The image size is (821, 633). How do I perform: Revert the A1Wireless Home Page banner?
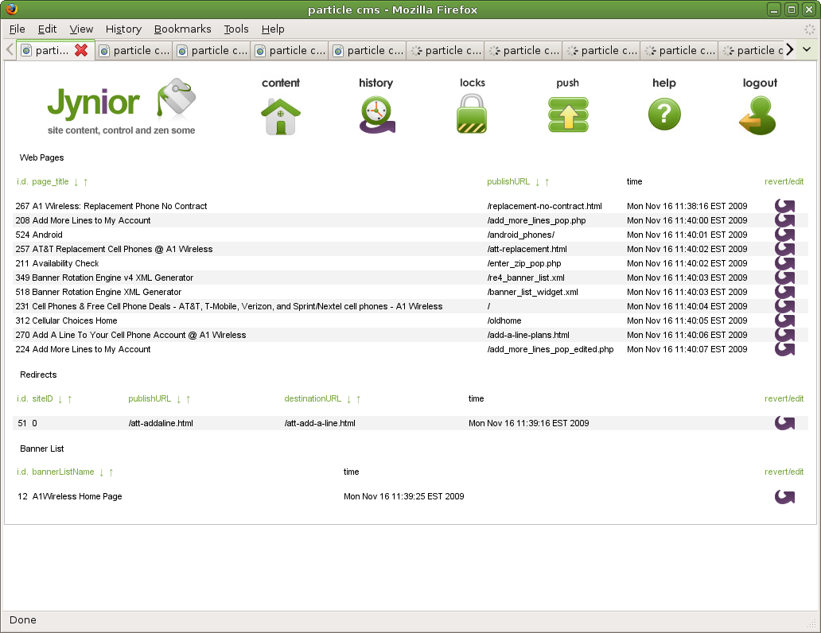[x=784, y=496]
